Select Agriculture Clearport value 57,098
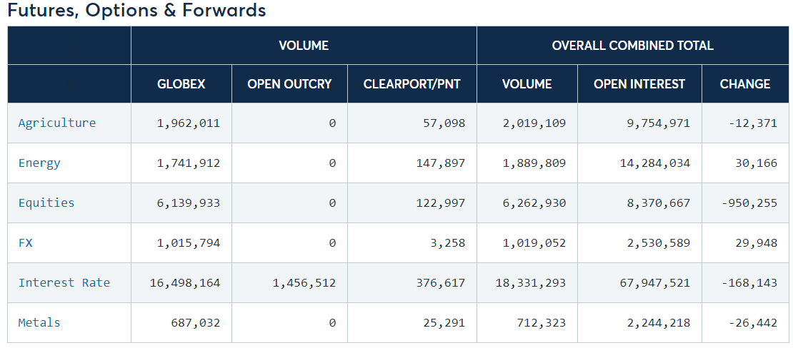 point(444,123)
